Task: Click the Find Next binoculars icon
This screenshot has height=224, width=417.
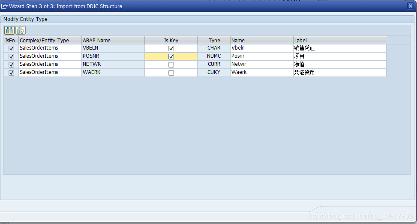Action: [21, 30]
